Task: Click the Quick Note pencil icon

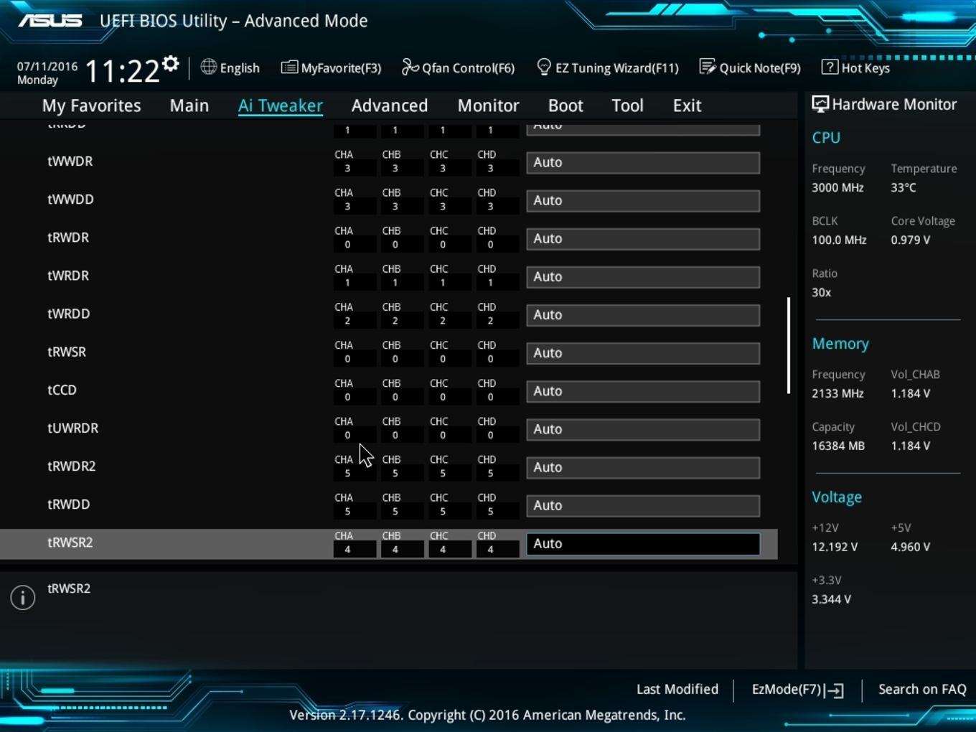Action: pyautogui.click(x=708, y=67)
